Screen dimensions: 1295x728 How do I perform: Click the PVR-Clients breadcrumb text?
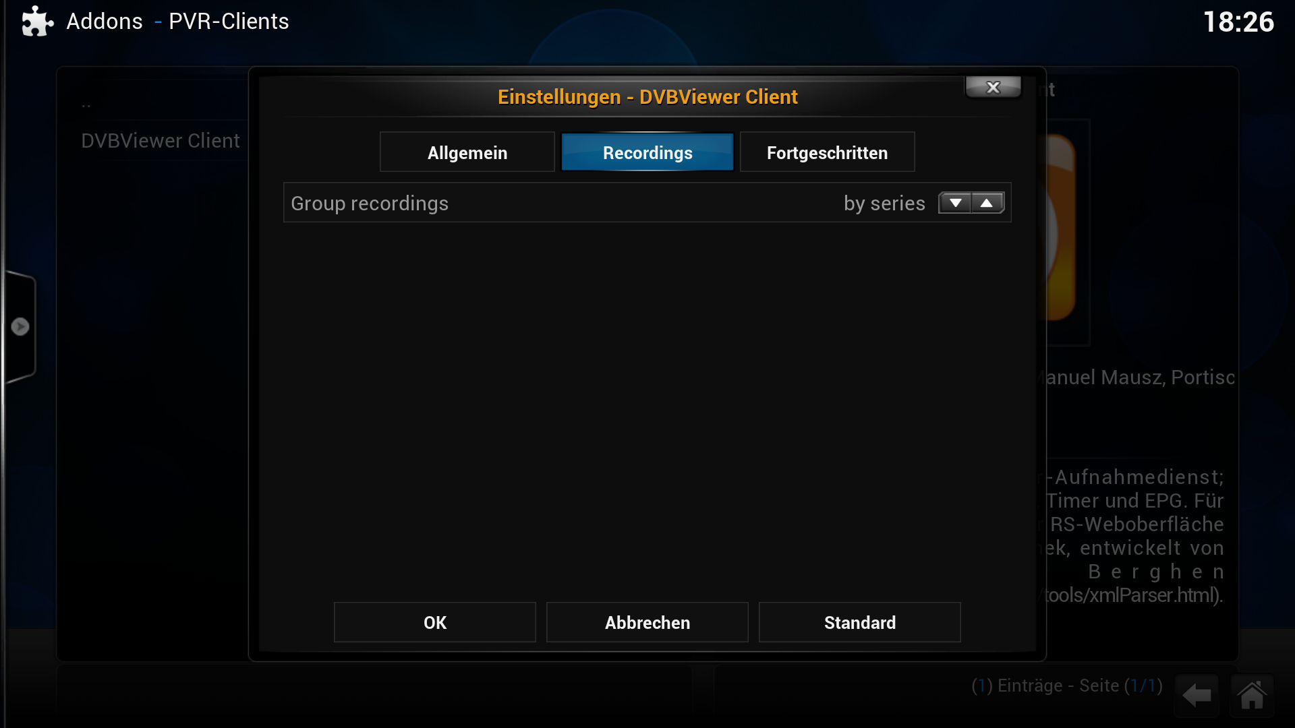tap(229, 22)
